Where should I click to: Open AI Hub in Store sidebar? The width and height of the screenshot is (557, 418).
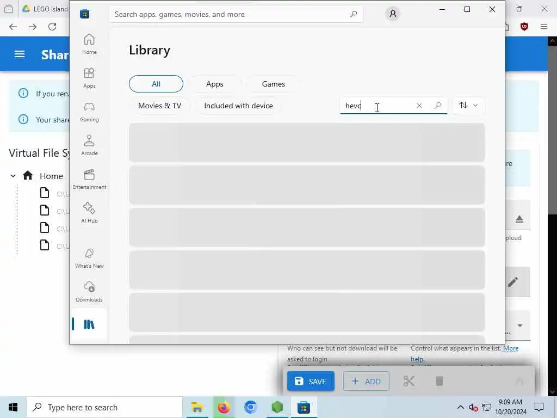point(89,213)
